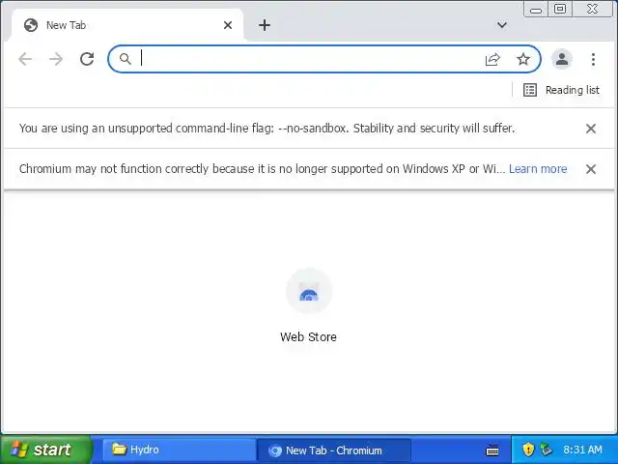Dismiss the no-sandbox warning bar

click(590, 129)
